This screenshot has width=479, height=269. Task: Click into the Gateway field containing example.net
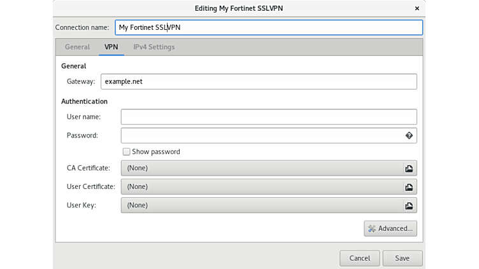click(258, 81)
